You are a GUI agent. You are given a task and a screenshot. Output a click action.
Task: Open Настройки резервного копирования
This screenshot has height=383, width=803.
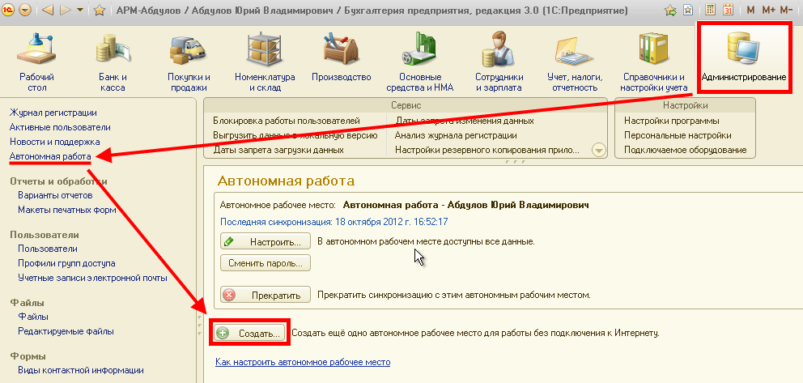click(487, 150)
